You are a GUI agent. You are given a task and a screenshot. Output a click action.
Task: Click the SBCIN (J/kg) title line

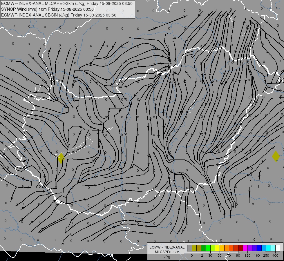tap(59, 15)
